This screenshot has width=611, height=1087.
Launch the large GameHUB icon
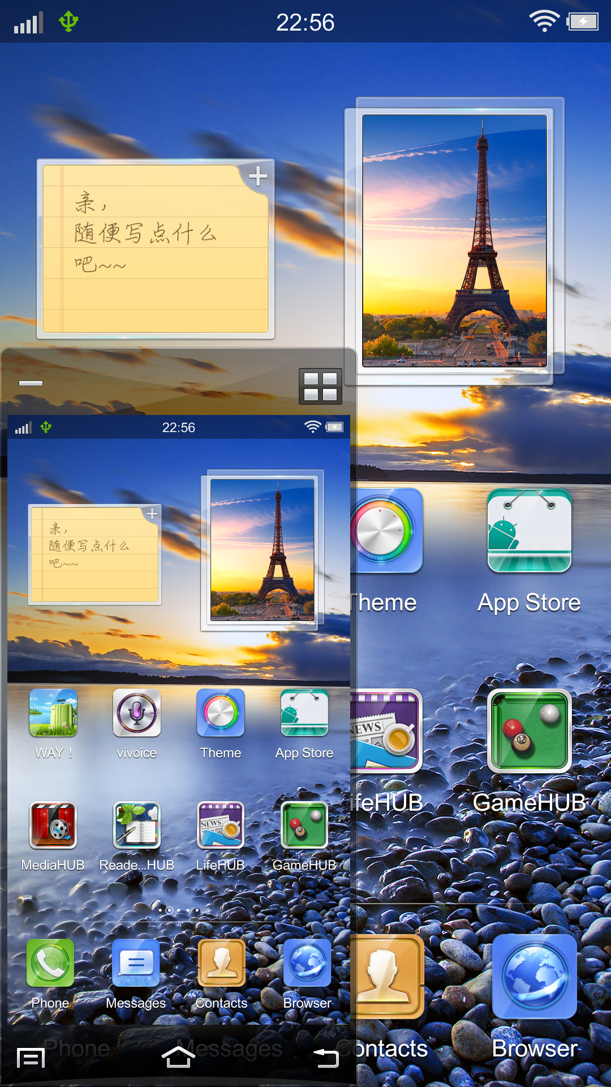pos(530,731)
